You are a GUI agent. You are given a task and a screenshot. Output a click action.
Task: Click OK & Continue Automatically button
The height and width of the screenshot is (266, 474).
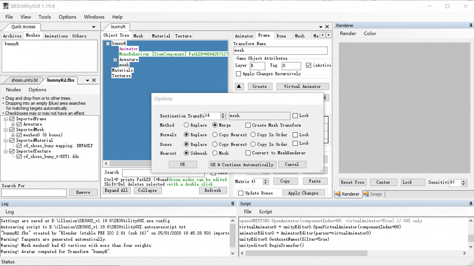click(242, 165)
